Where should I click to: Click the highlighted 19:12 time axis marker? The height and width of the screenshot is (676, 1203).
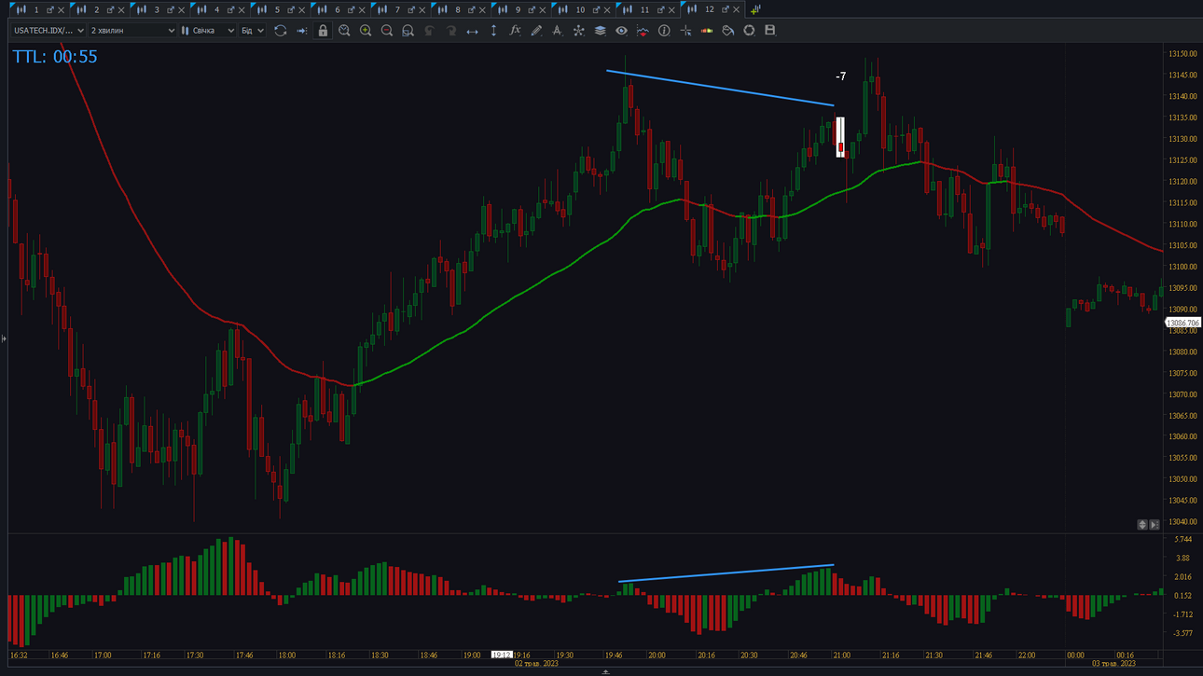point(502,655)
